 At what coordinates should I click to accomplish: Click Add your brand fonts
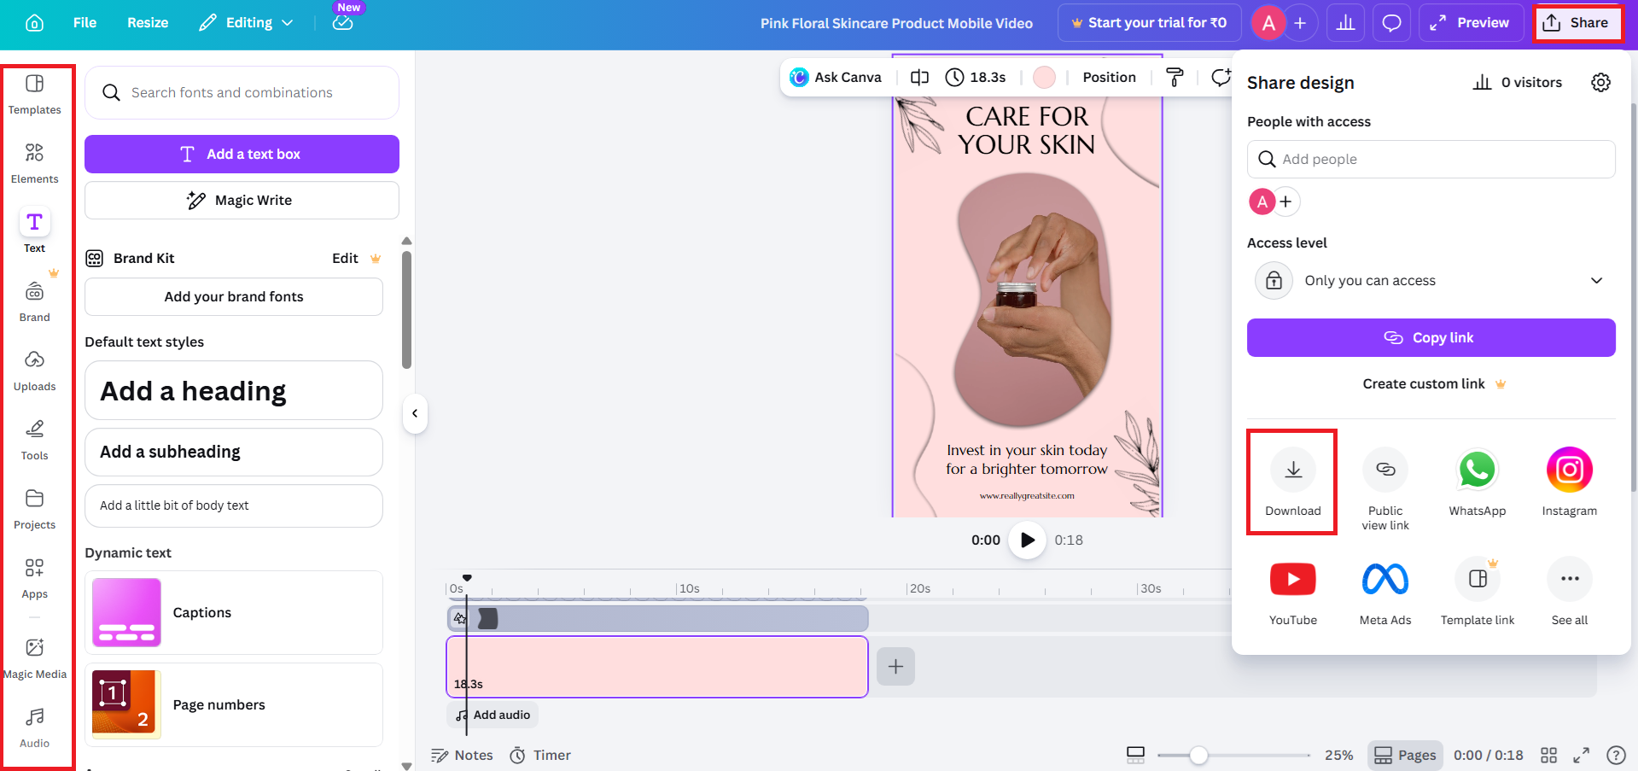234,296
